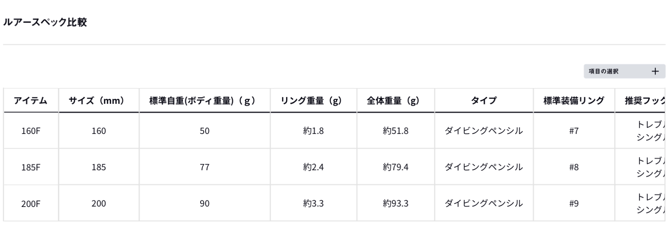Select the リング重量 (g) column header
The image size is (669, 227).
pyautogui.click(x=313, y=101)
